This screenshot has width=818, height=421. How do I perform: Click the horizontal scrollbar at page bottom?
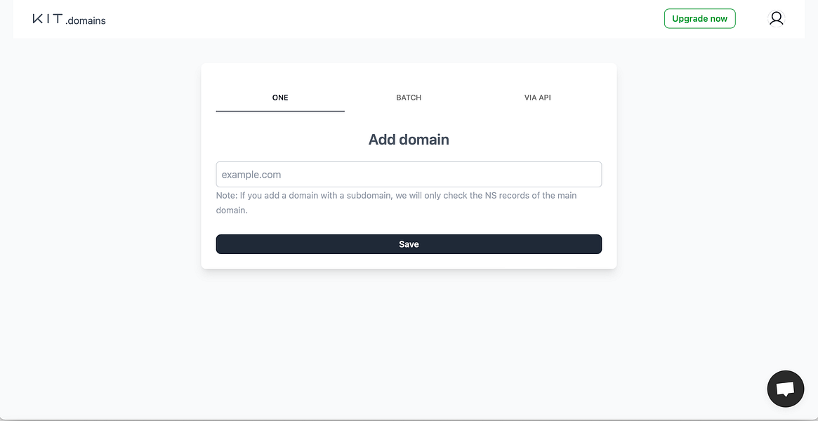[x=409, y=417]
